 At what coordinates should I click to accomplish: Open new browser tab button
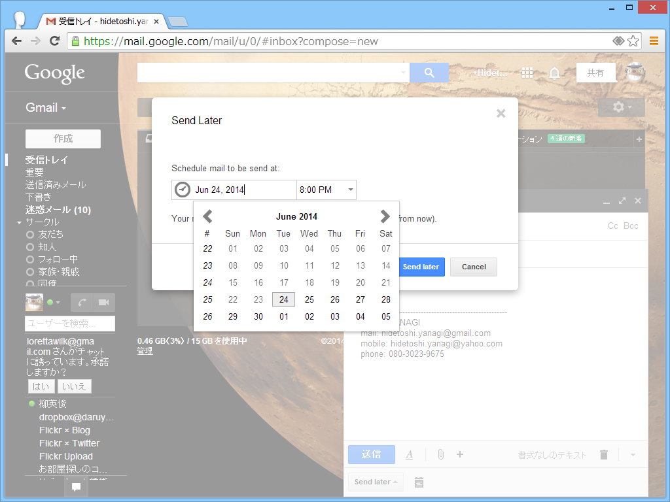click(178, 22)
